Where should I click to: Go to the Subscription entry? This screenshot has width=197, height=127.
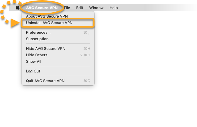58,39
